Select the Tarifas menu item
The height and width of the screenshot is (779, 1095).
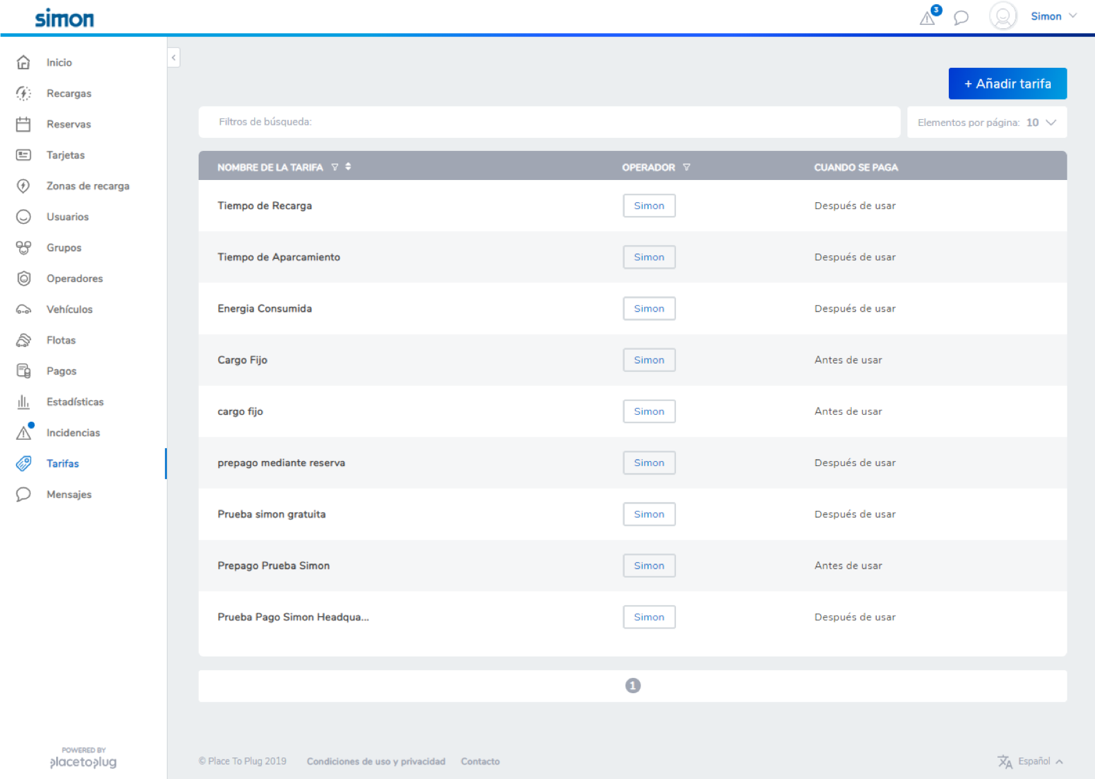(x=63, y=463)
